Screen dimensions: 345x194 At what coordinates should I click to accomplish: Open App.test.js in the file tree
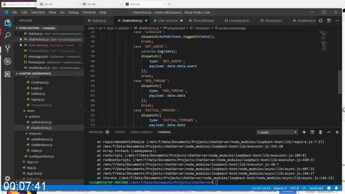[34, 174]
